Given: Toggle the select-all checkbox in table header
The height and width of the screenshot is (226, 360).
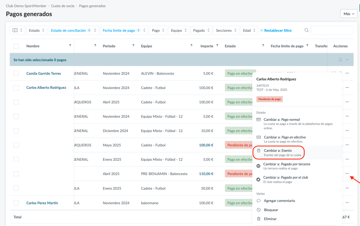Looking at the screenshot, I should tap(16, 46).
